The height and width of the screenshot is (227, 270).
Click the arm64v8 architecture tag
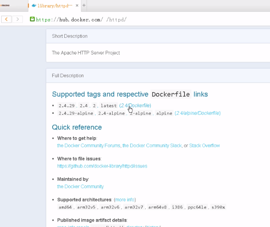(157, 207)
